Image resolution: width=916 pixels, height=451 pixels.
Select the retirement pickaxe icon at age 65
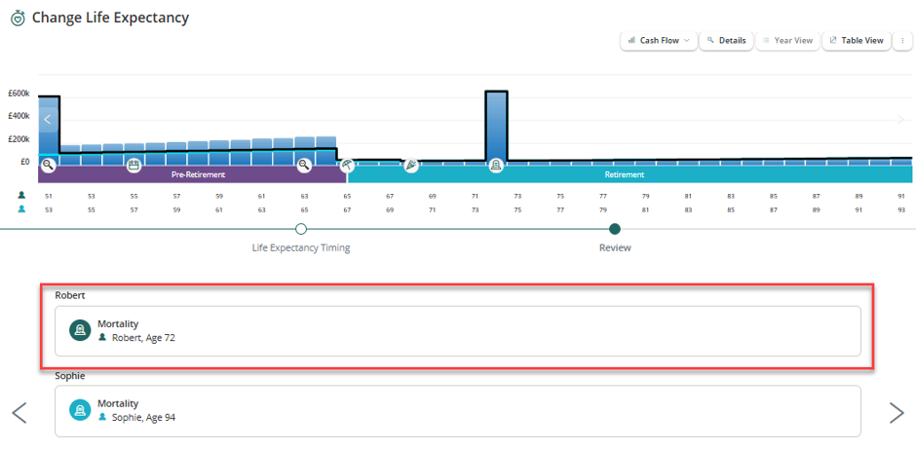[x=348, y=166]
